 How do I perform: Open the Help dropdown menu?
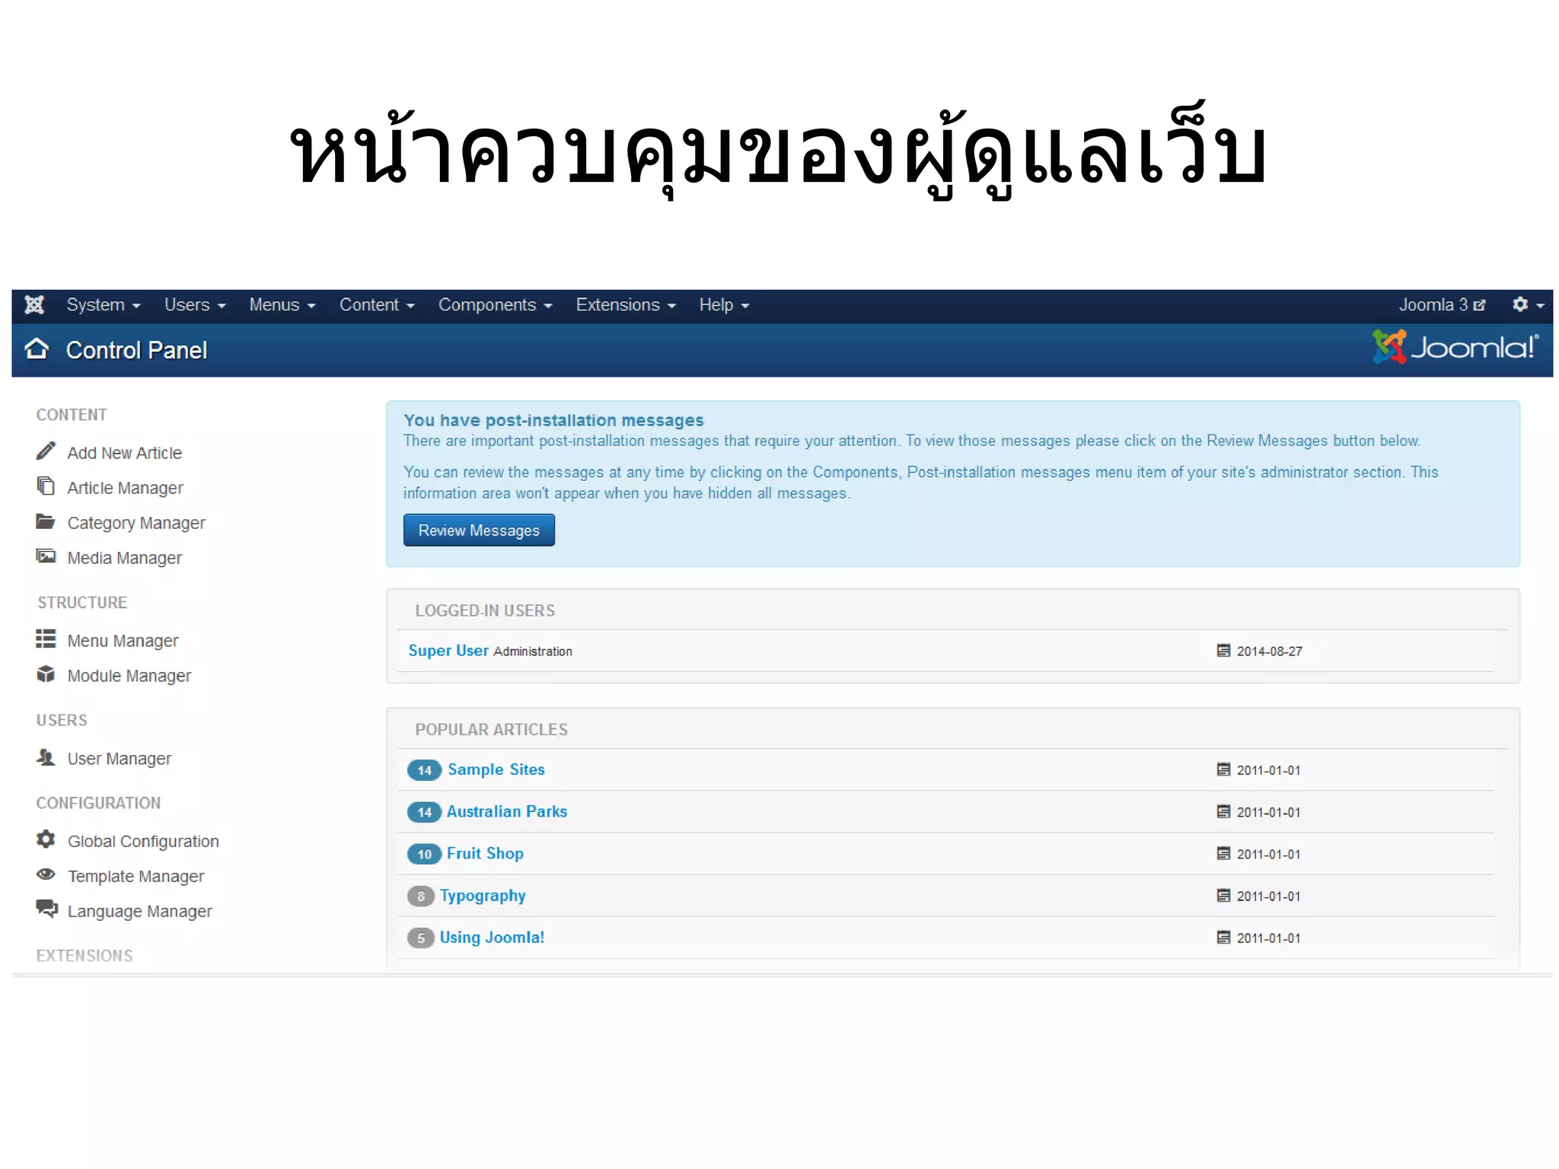coord(724,304)
